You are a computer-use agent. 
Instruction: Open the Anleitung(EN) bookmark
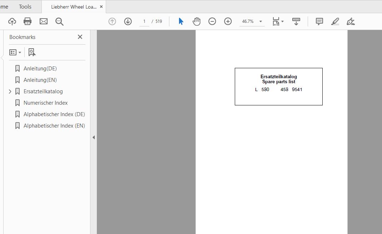[x=40, y=80]
